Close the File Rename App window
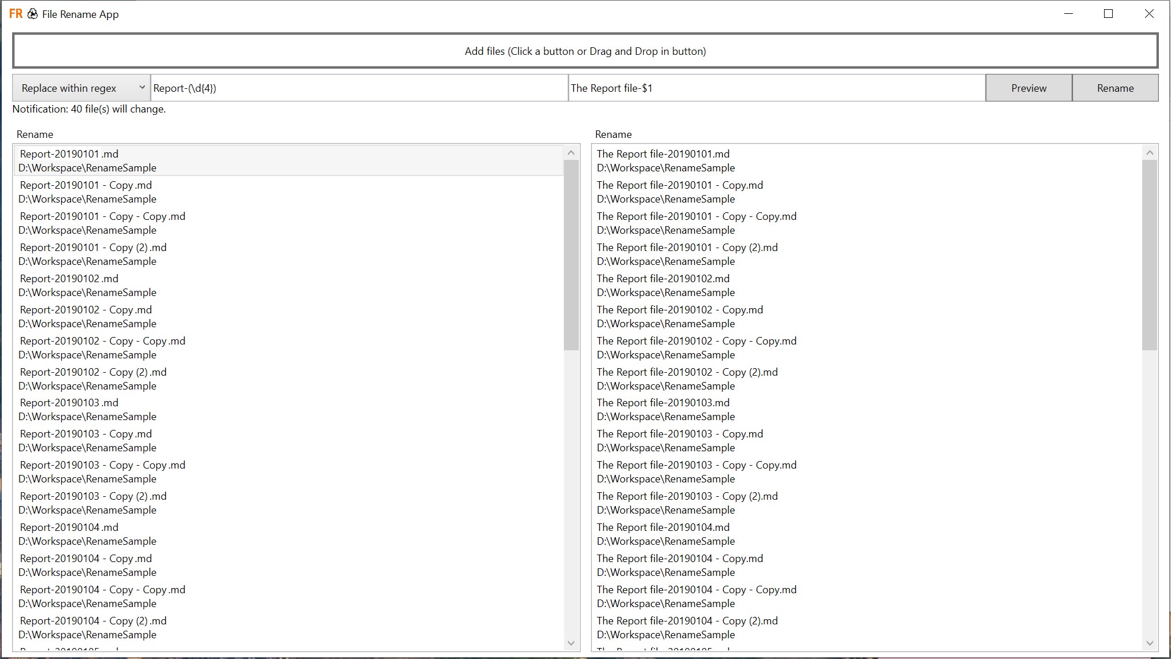The width and height of the screenshot is (1171, 659). (x=1149, y=14)
